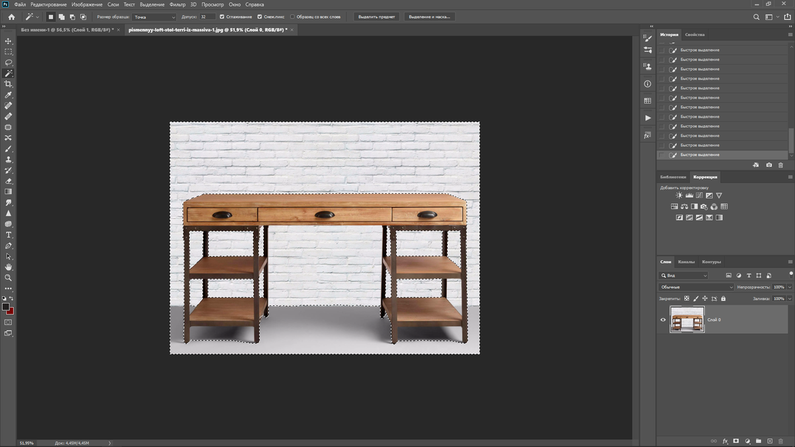Open the blend mode dropdown Обычные
This screenshot has width=795, height=447.
696,287
